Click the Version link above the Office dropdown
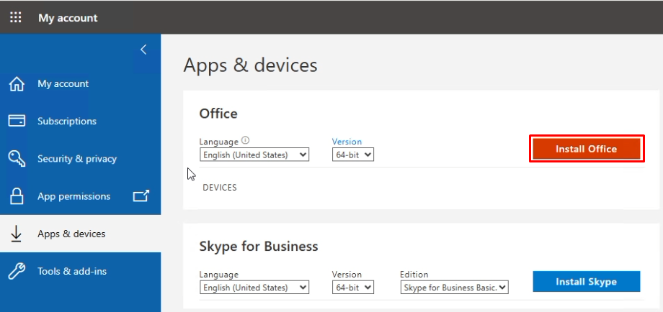This screenshot has width=663, height=312. point(347,142)
